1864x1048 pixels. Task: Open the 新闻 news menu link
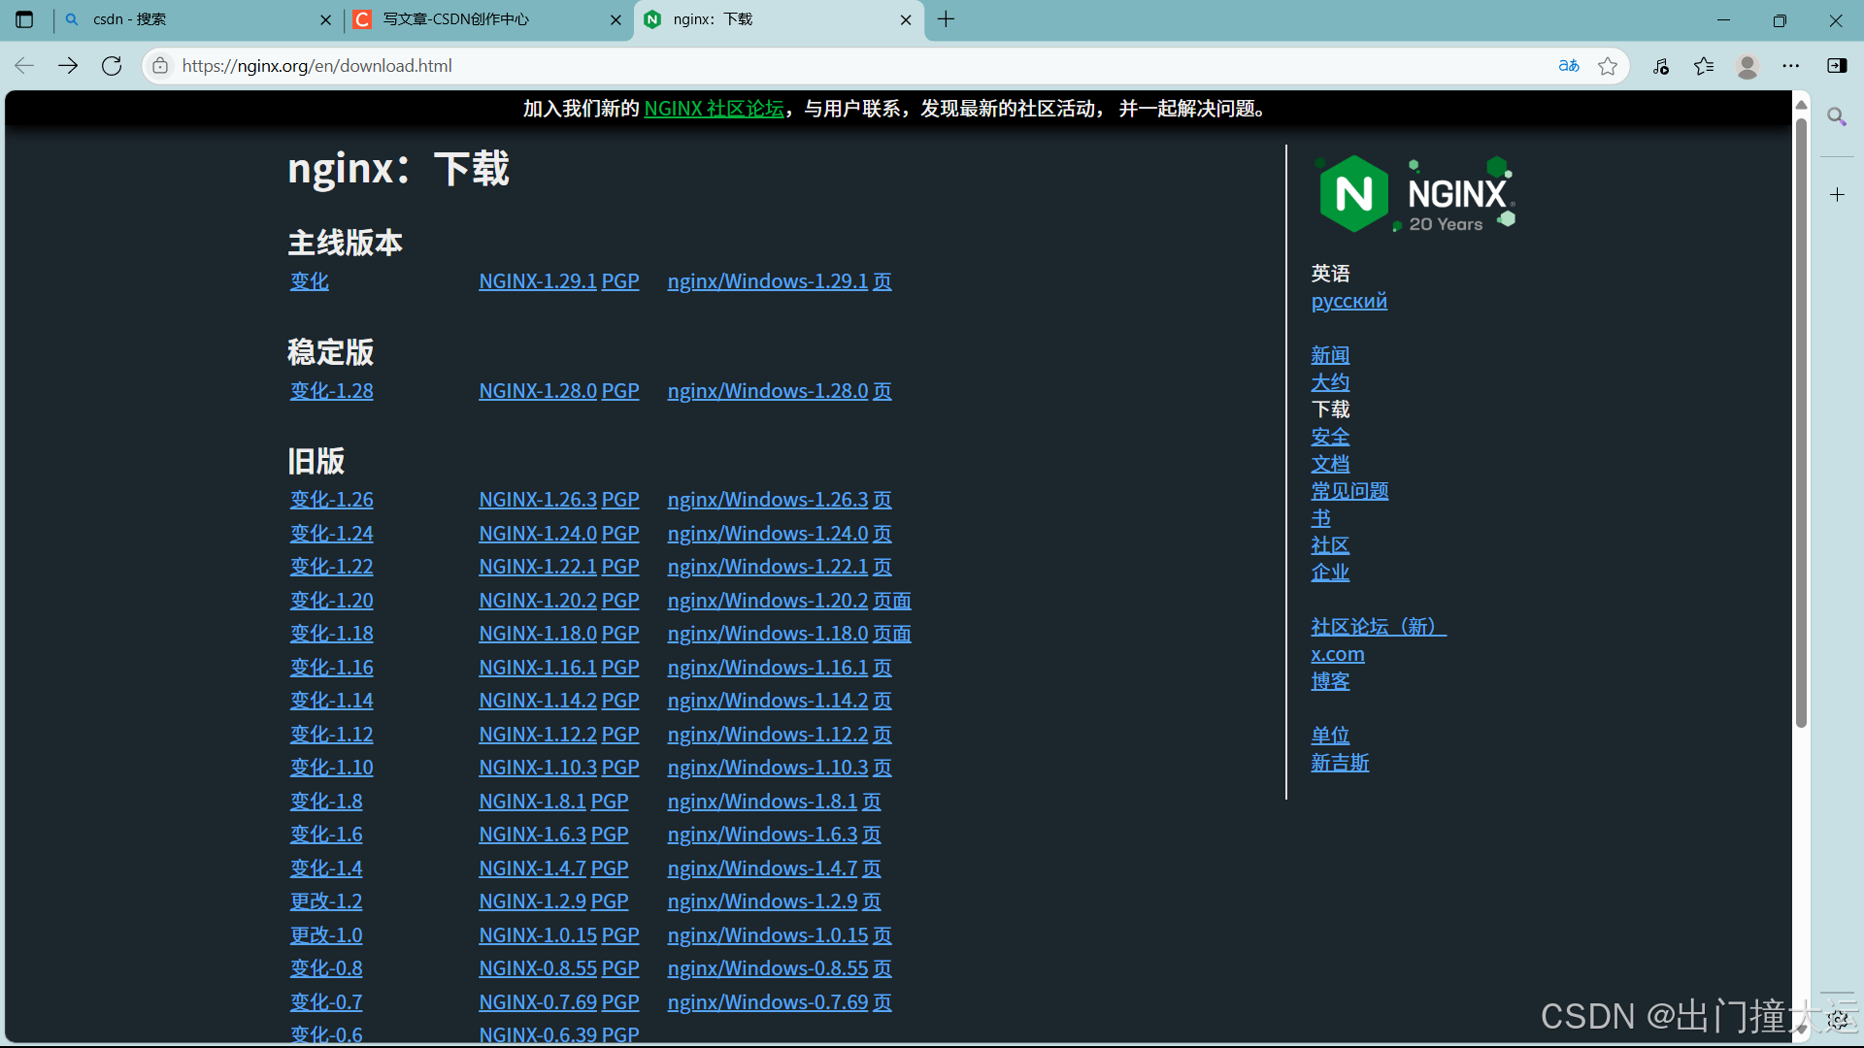tap(1330, 355)
